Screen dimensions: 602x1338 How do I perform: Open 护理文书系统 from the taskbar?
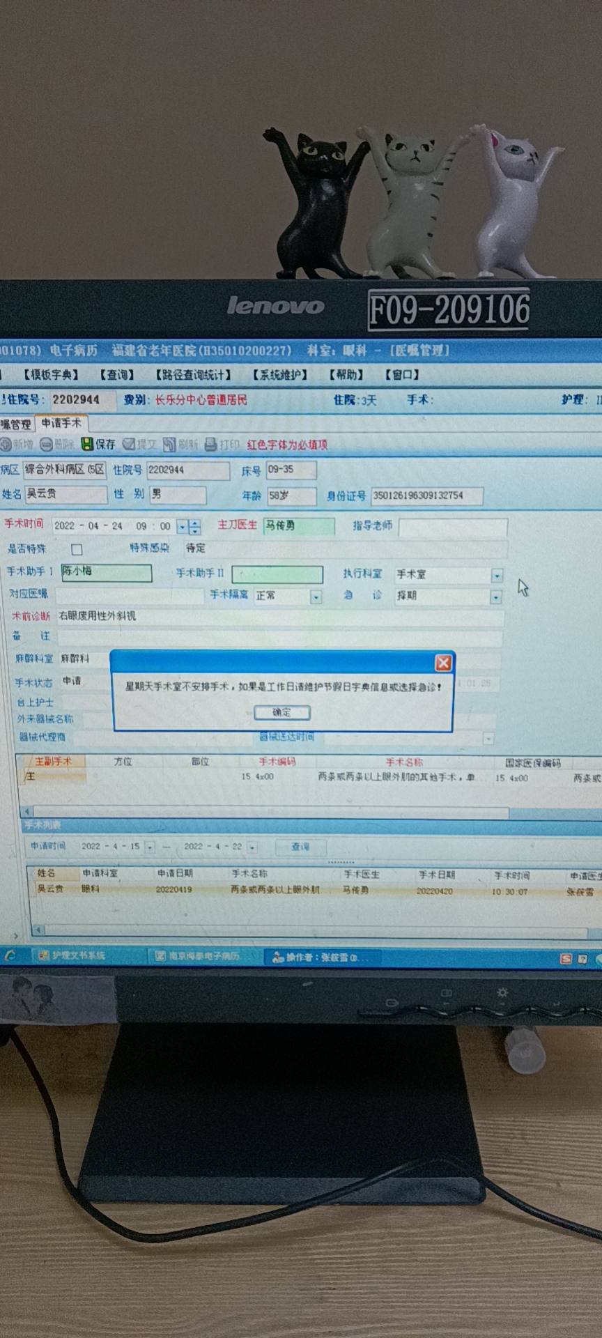[x=79, y=956]
